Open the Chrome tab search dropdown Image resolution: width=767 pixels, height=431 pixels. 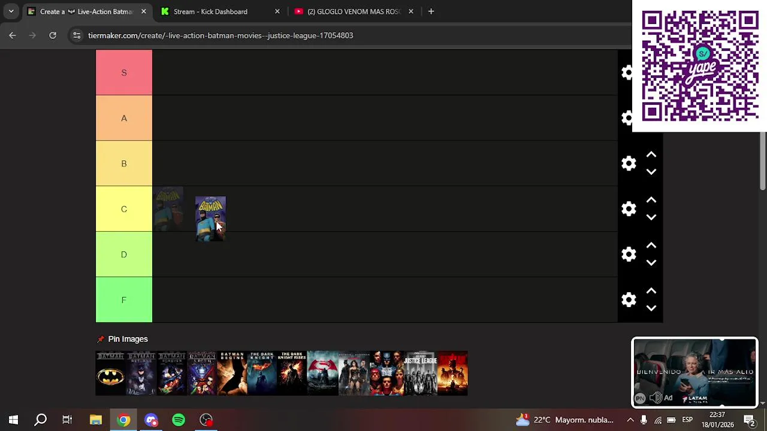11,11
